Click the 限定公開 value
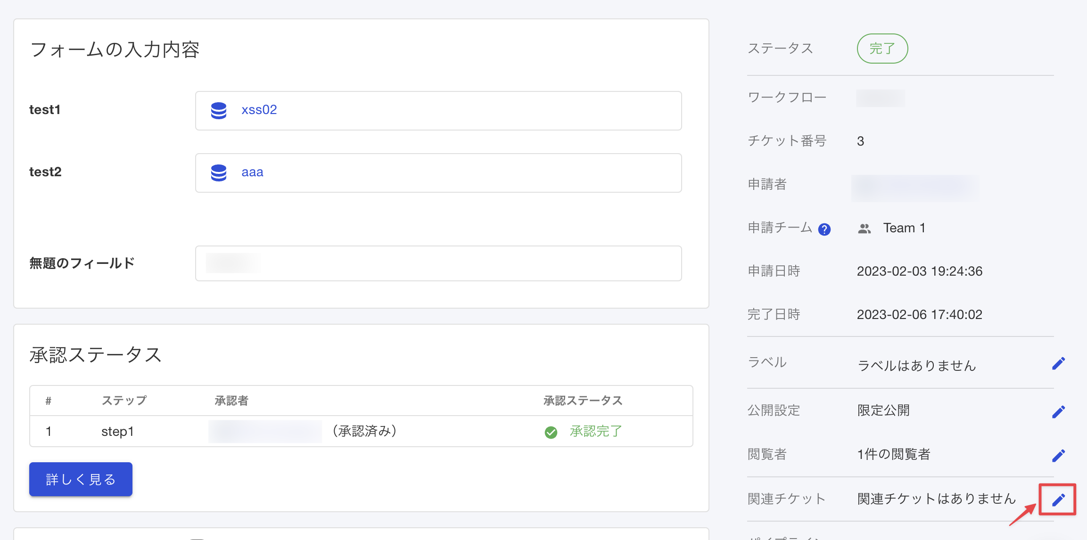1087x540 pixels. 883,410
